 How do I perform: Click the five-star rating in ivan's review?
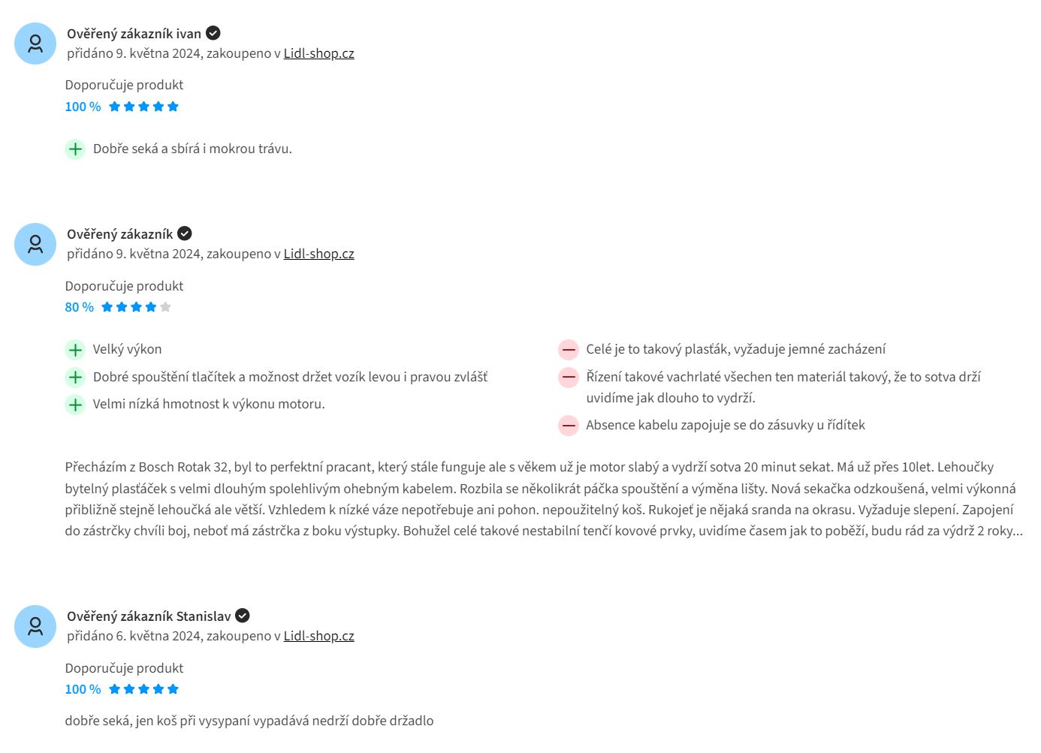coord(143,107)
